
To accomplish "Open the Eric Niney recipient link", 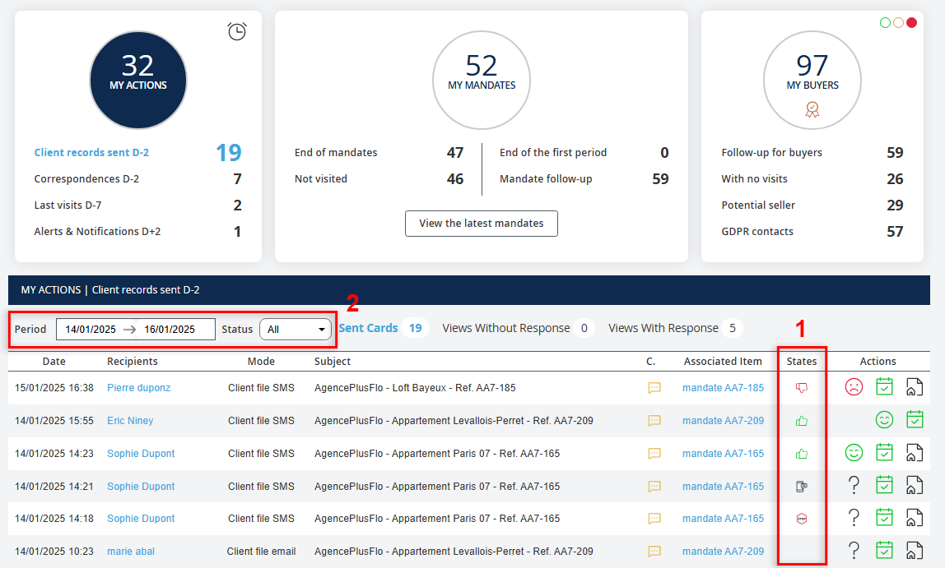I will pyautogui.click(x=130, y=421).
